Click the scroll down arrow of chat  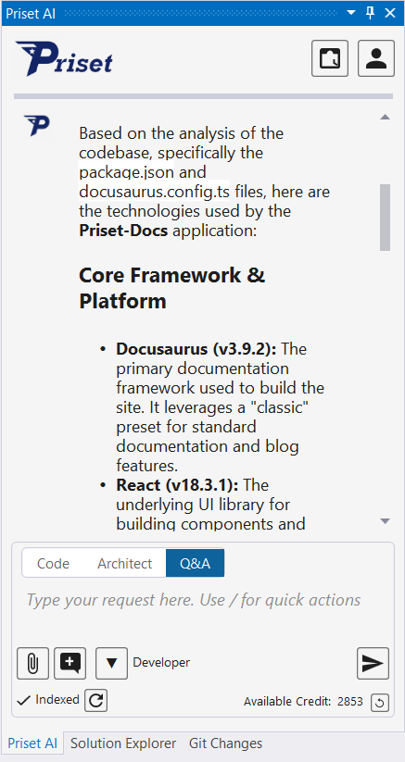coord(385,521)
